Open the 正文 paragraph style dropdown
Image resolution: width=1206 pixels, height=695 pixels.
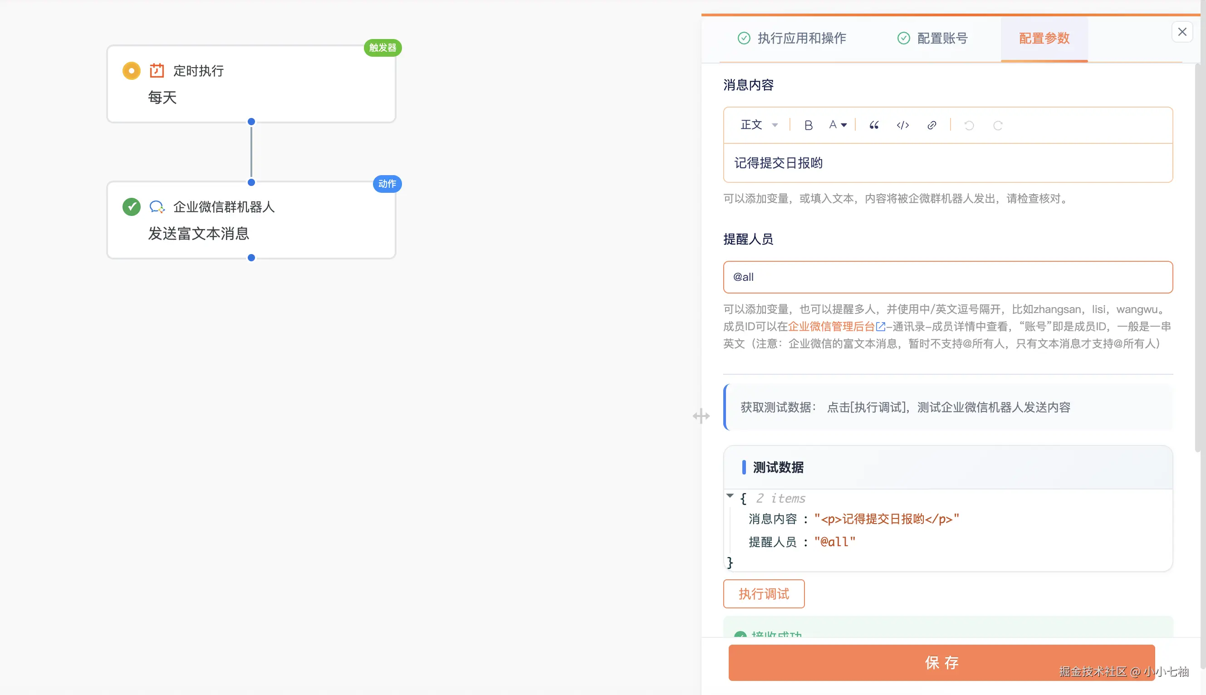pos(759,125)
